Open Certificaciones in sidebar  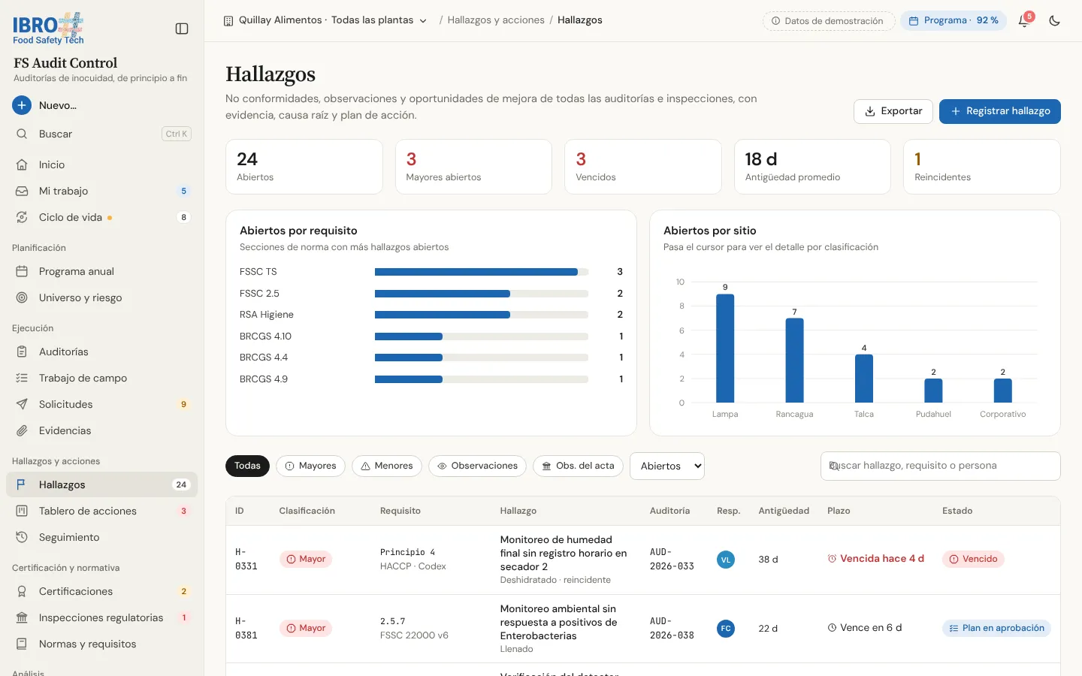[101, 591]
